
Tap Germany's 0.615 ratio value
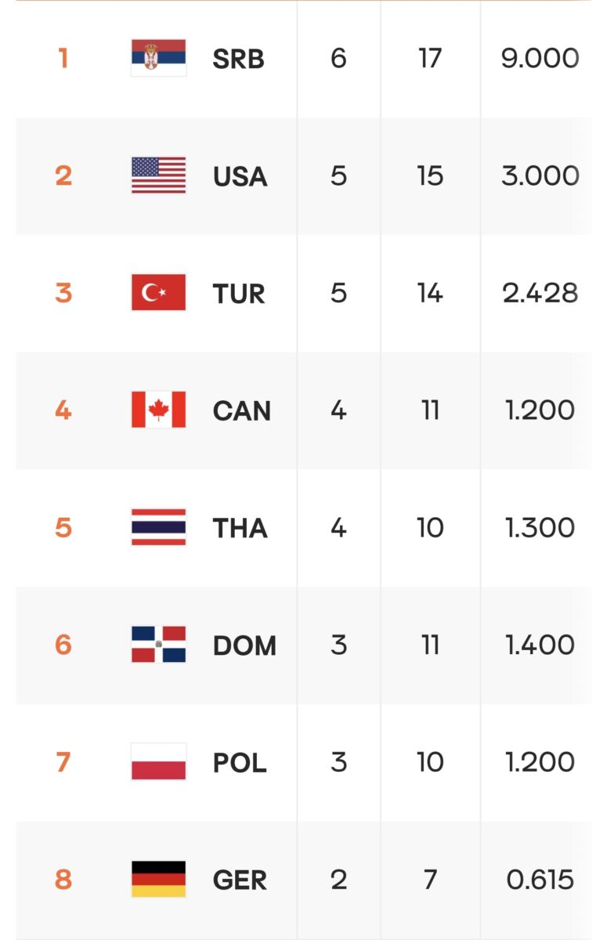click(x=540, y=880)
